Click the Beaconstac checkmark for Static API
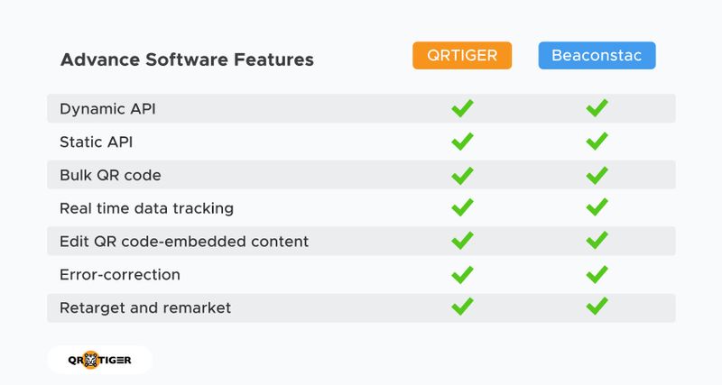The image size is (722, 385). [x=597, y=142]
